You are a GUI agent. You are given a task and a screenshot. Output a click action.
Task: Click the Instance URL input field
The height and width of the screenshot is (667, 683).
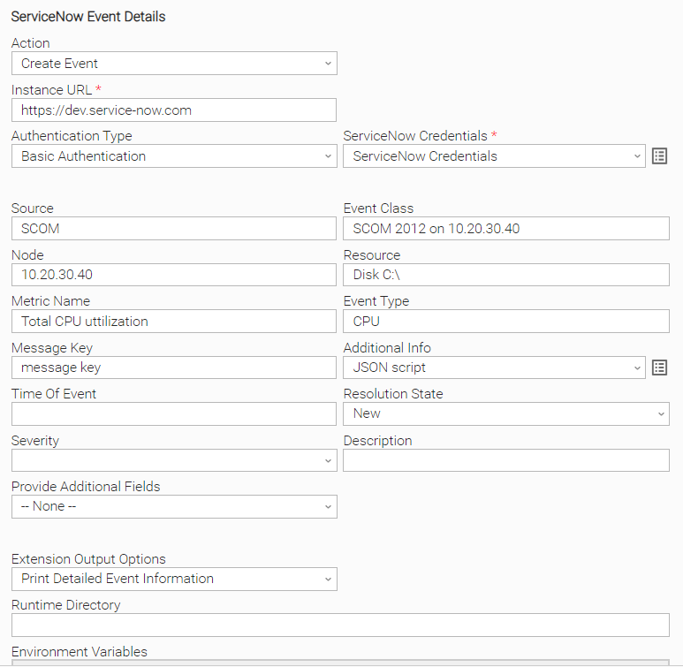point(174,110)
